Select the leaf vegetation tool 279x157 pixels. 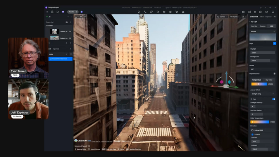click(152, 12)
